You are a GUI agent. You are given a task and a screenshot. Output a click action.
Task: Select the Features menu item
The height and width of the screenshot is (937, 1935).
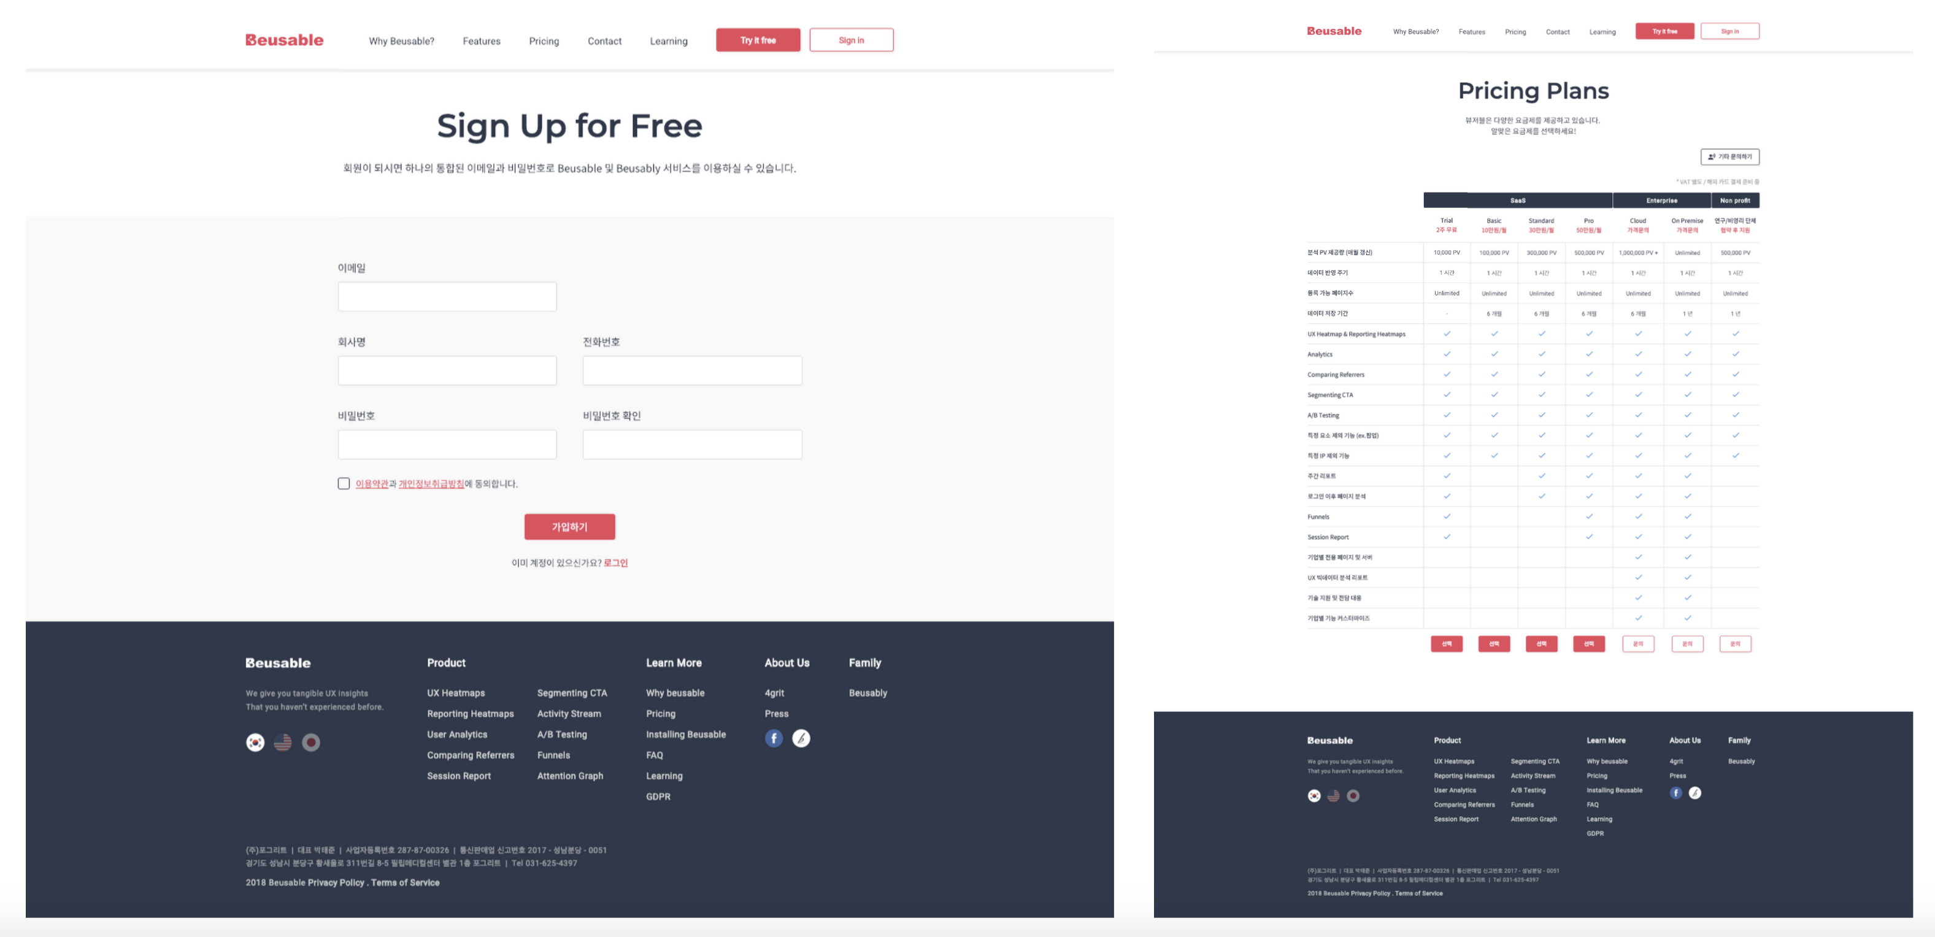(481, 39)
